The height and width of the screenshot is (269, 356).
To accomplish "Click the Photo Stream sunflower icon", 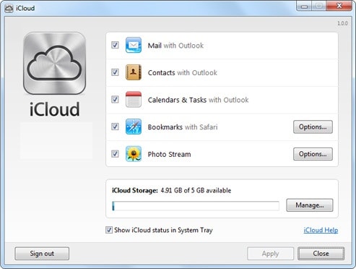I will click(x=134, y=154).
